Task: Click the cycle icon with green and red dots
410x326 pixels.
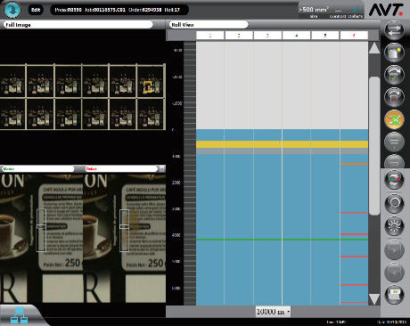Action: tap(394, 180)
